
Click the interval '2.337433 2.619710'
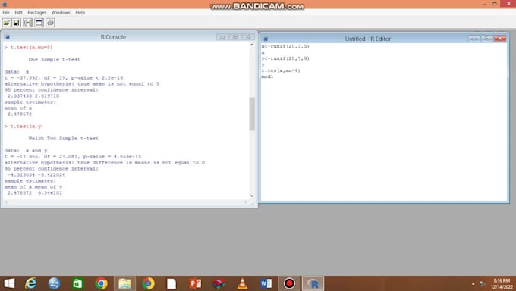click(x=33, y=96)
